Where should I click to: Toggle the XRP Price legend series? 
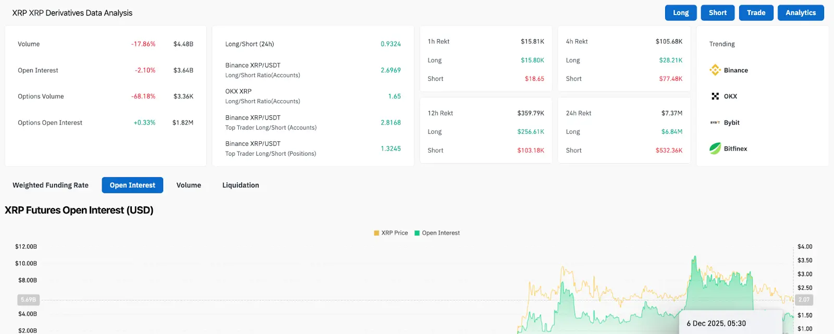click(391, 233)
